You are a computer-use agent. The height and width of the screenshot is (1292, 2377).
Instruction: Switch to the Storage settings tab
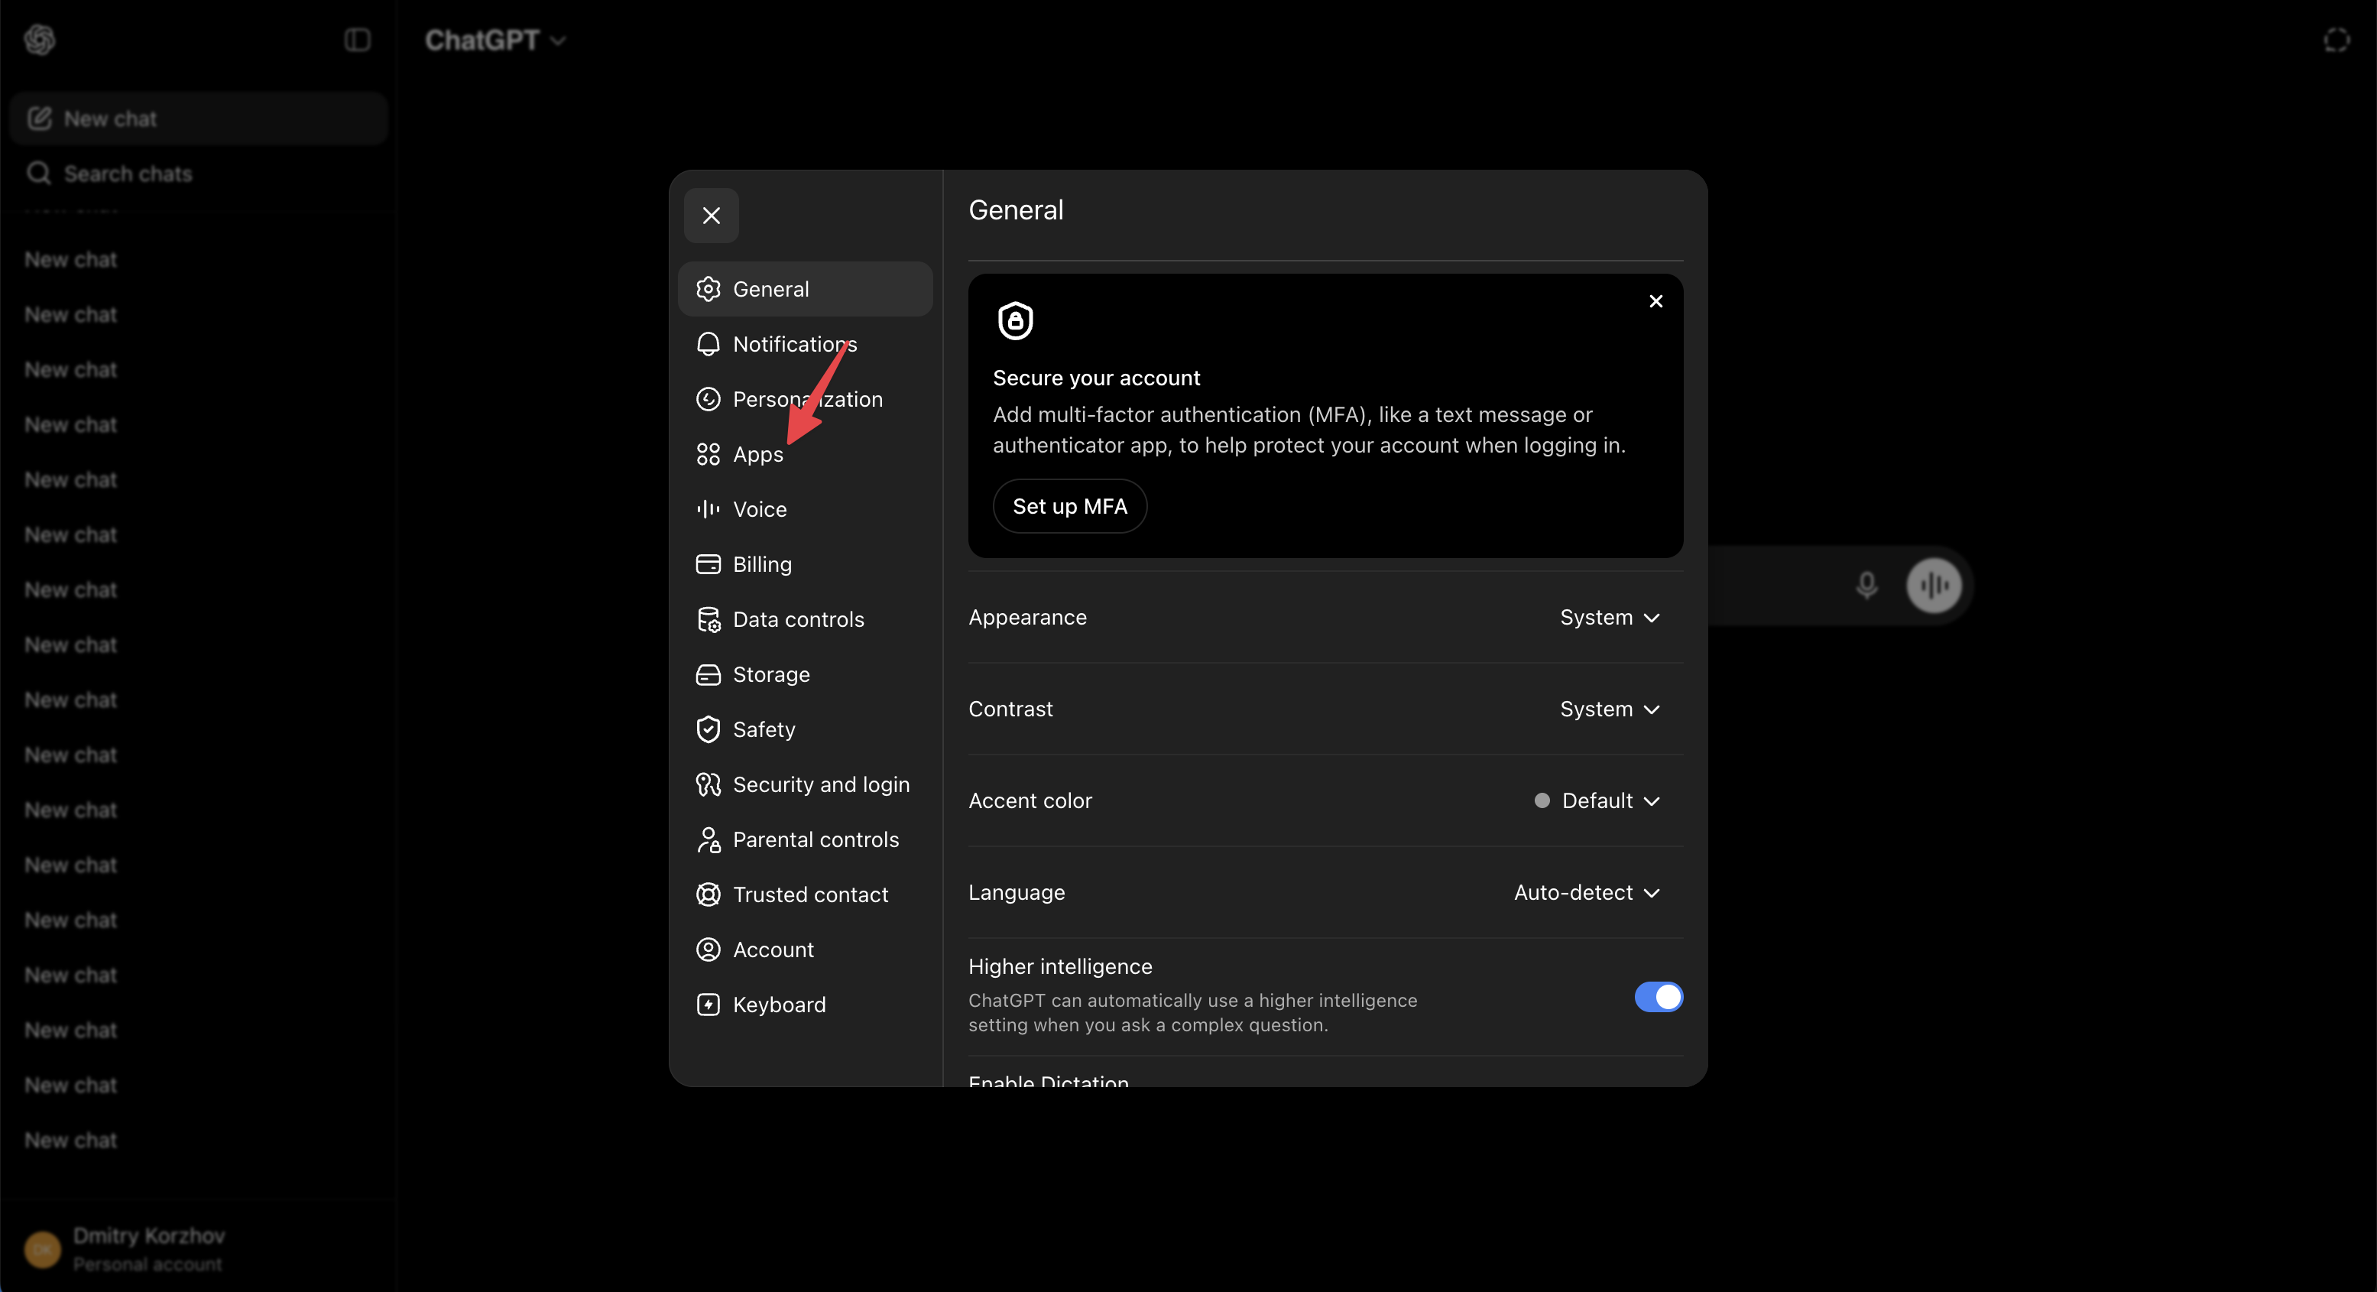coord(805,674)
